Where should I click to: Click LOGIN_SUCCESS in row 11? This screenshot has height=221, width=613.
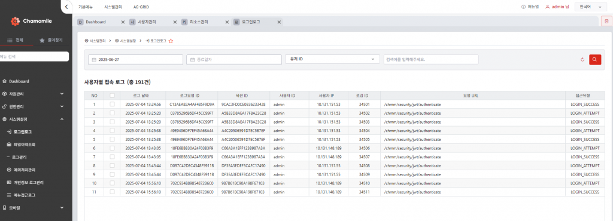[585, 192]
